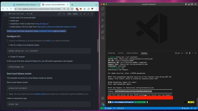Click the highlighted pubkey text in the terminal

(x=133, y=91)
